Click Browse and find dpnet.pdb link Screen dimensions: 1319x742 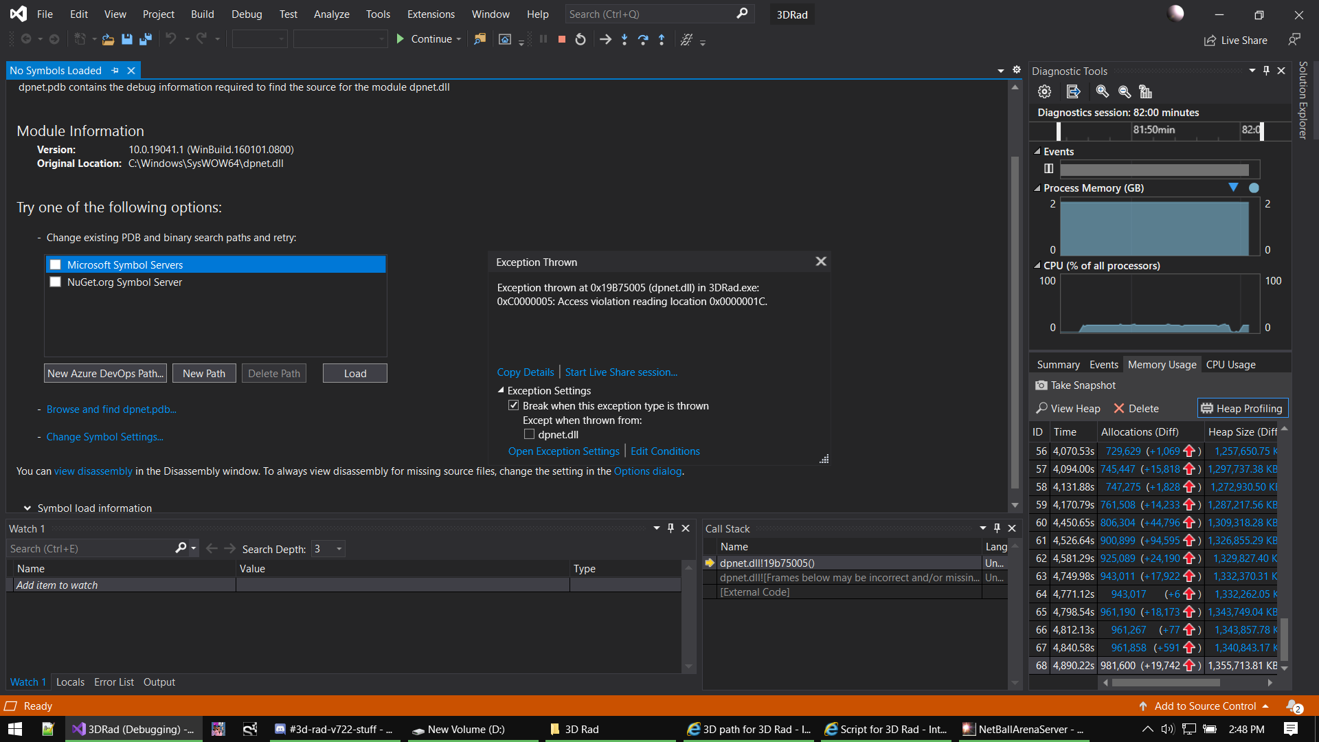[111, 409]
